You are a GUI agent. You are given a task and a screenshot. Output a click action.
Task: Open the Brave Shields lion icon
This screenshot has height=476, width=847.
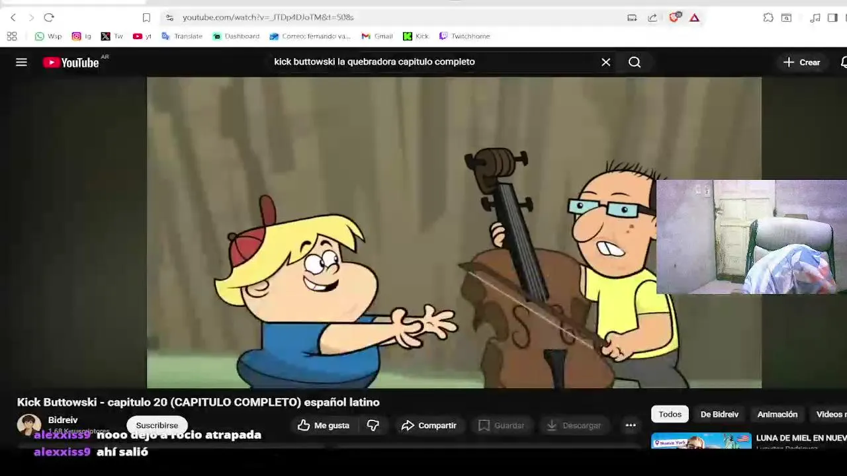click(x=674, y=18)
